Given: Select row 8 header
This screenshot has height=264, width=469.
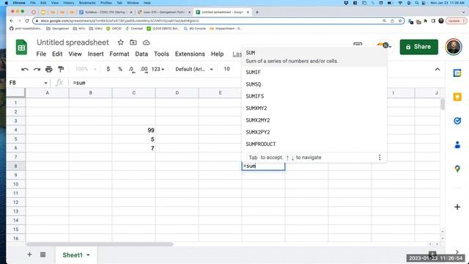Looking at the screenshot, I should point(15,166).
